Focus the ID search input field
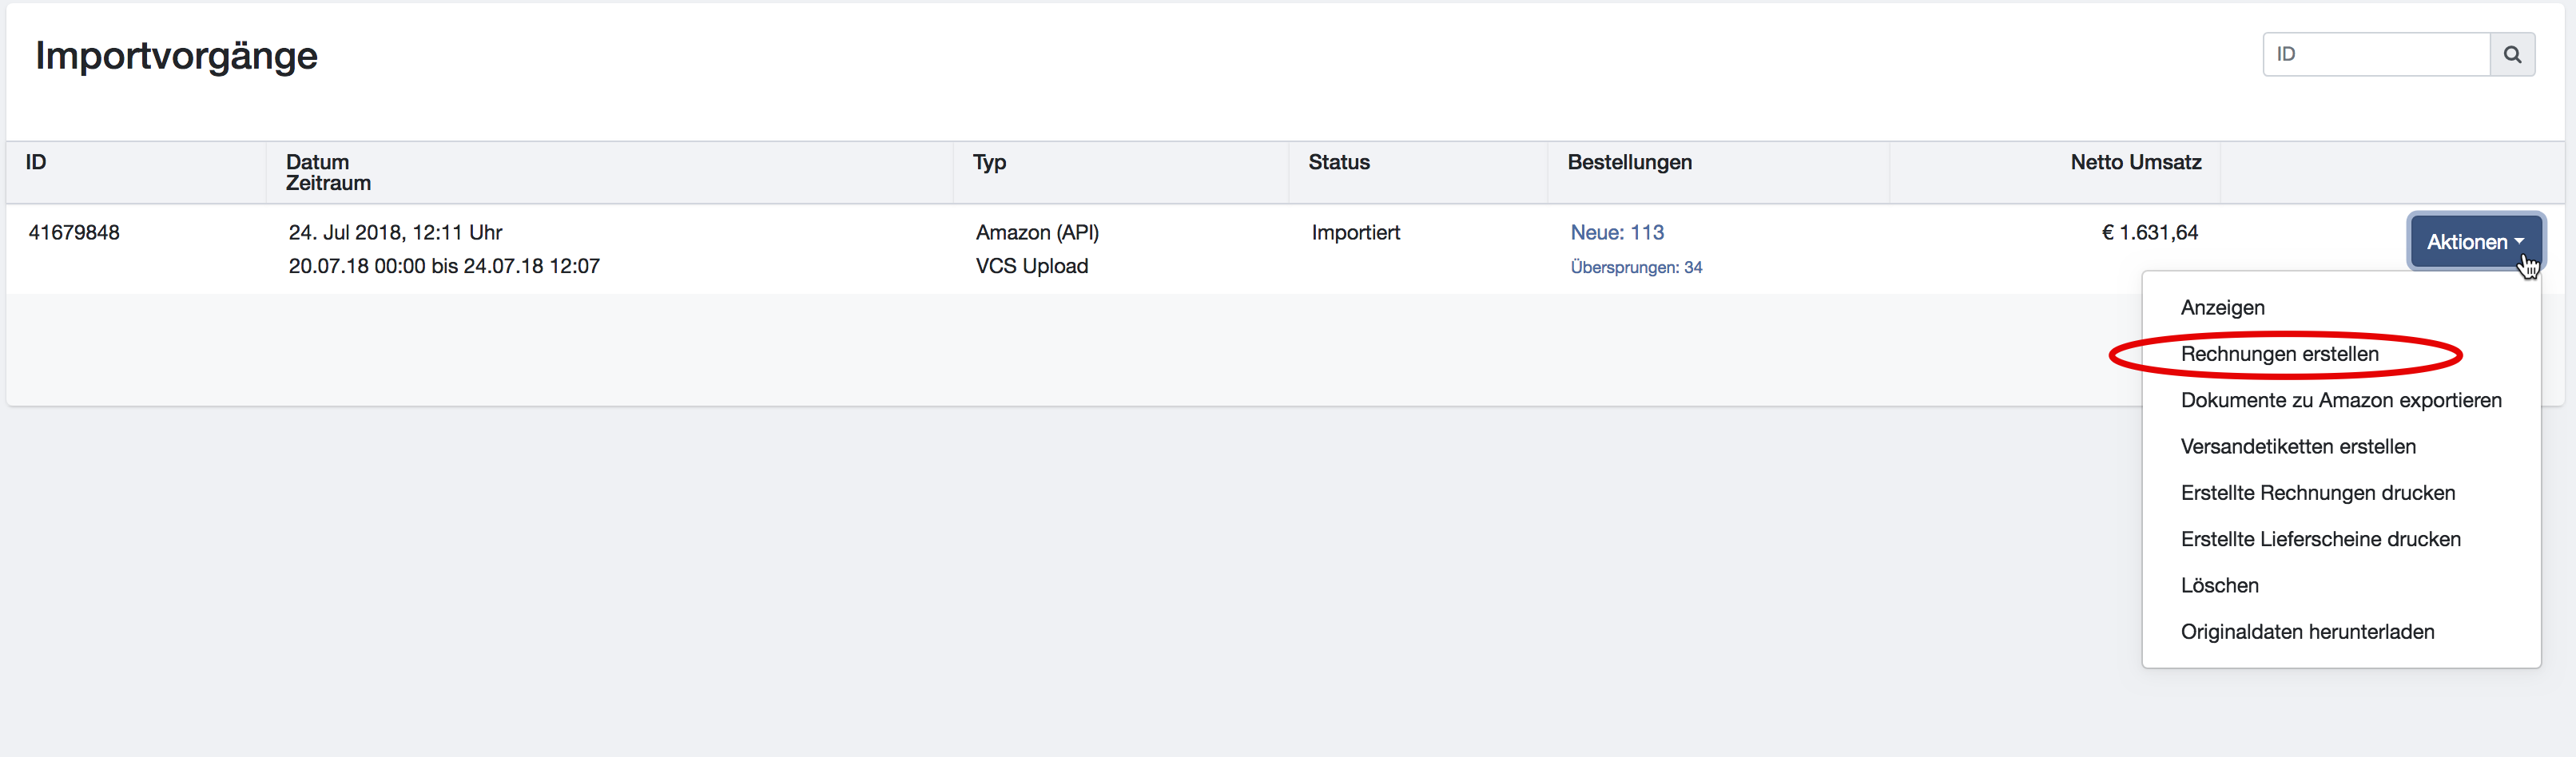The image size is (2576, 757). click(2376, 55)
